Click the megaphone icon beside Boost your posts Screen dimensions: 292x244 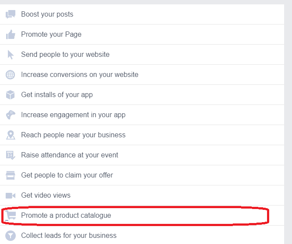(x=11, y=14)
